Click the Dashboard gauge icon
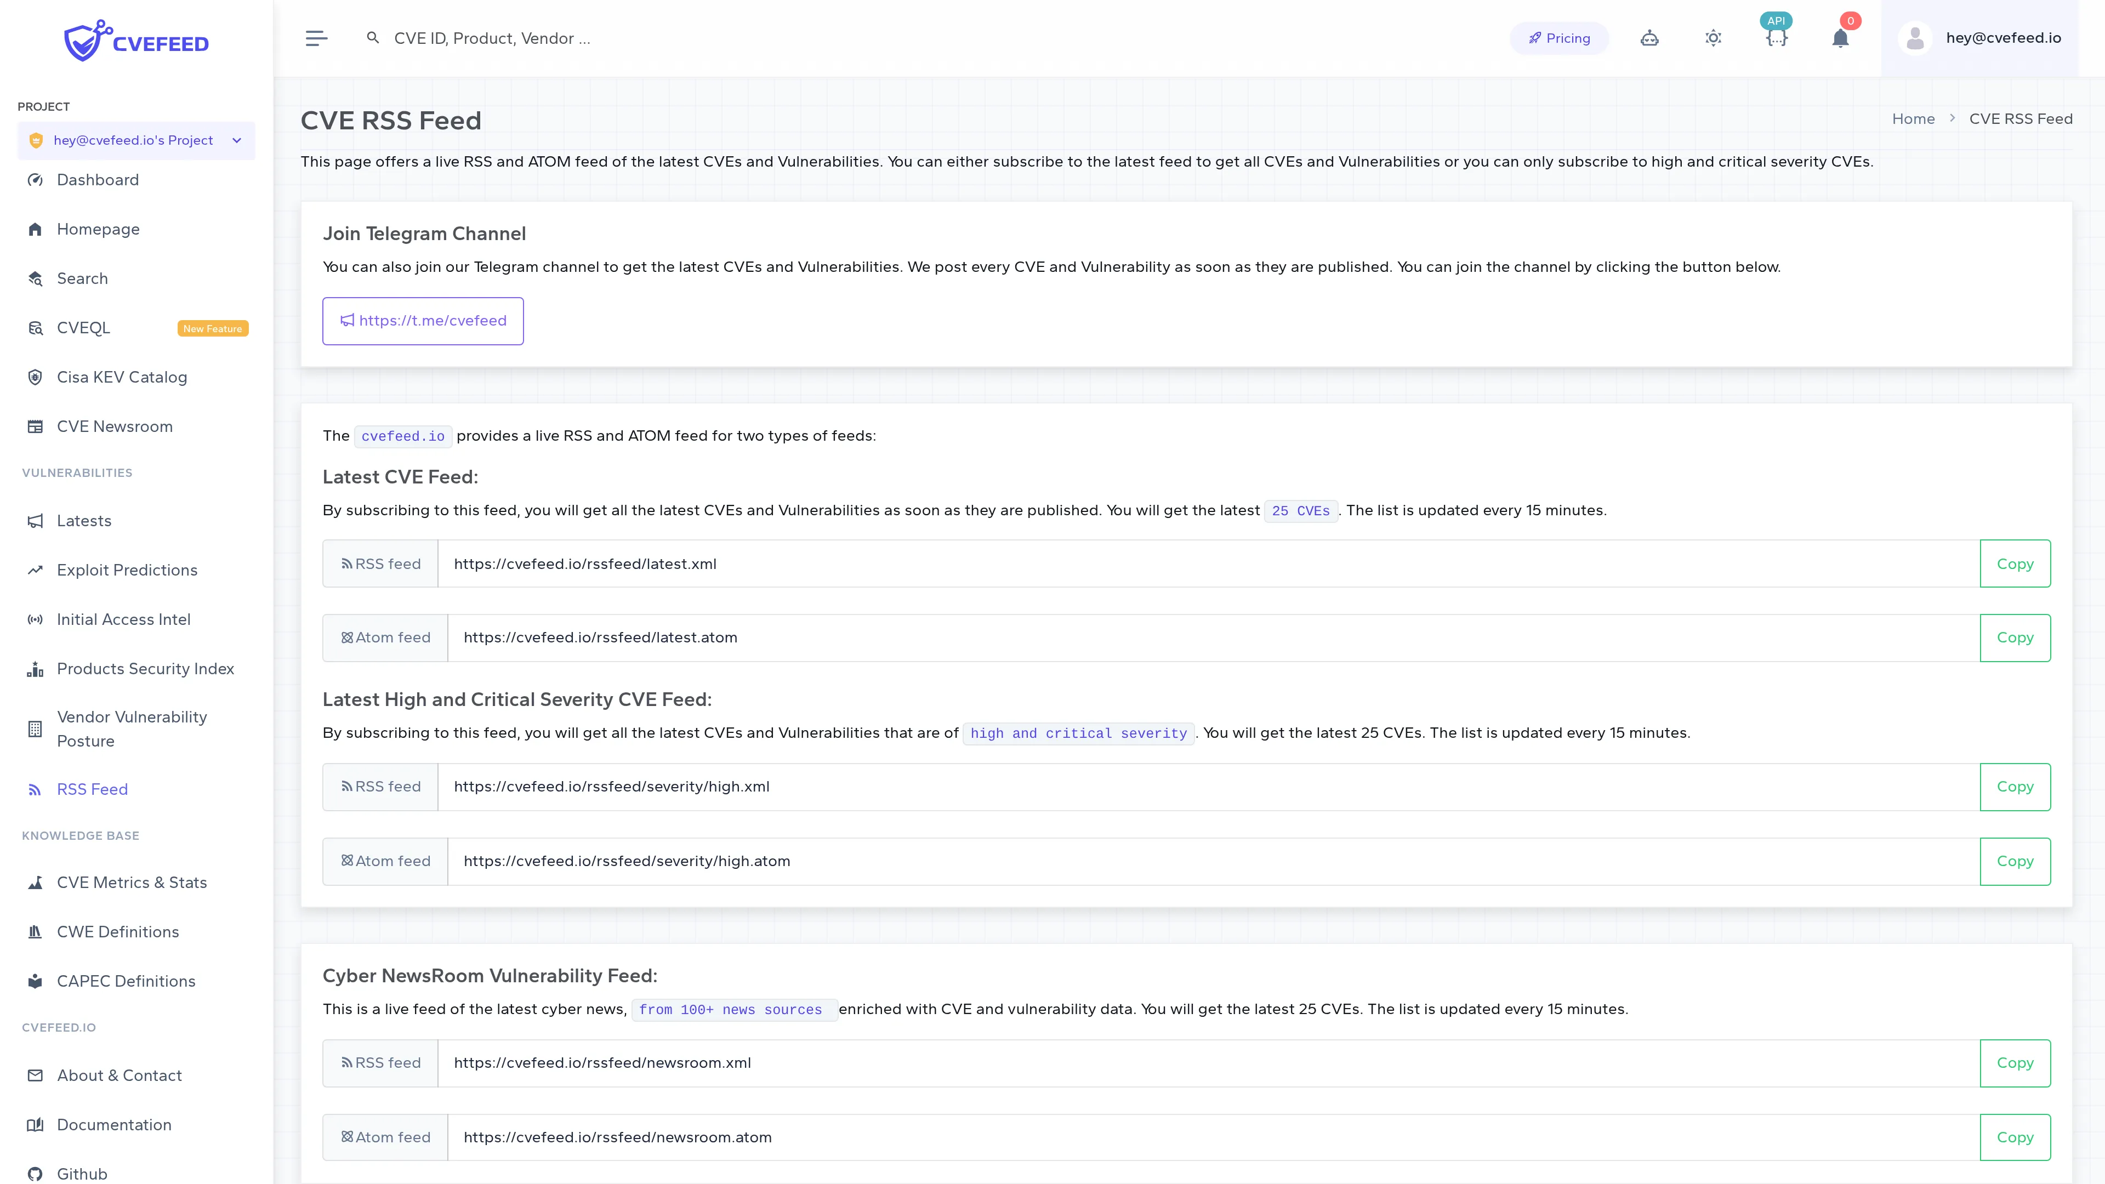2105x1184 pixels. coord(35,180)
